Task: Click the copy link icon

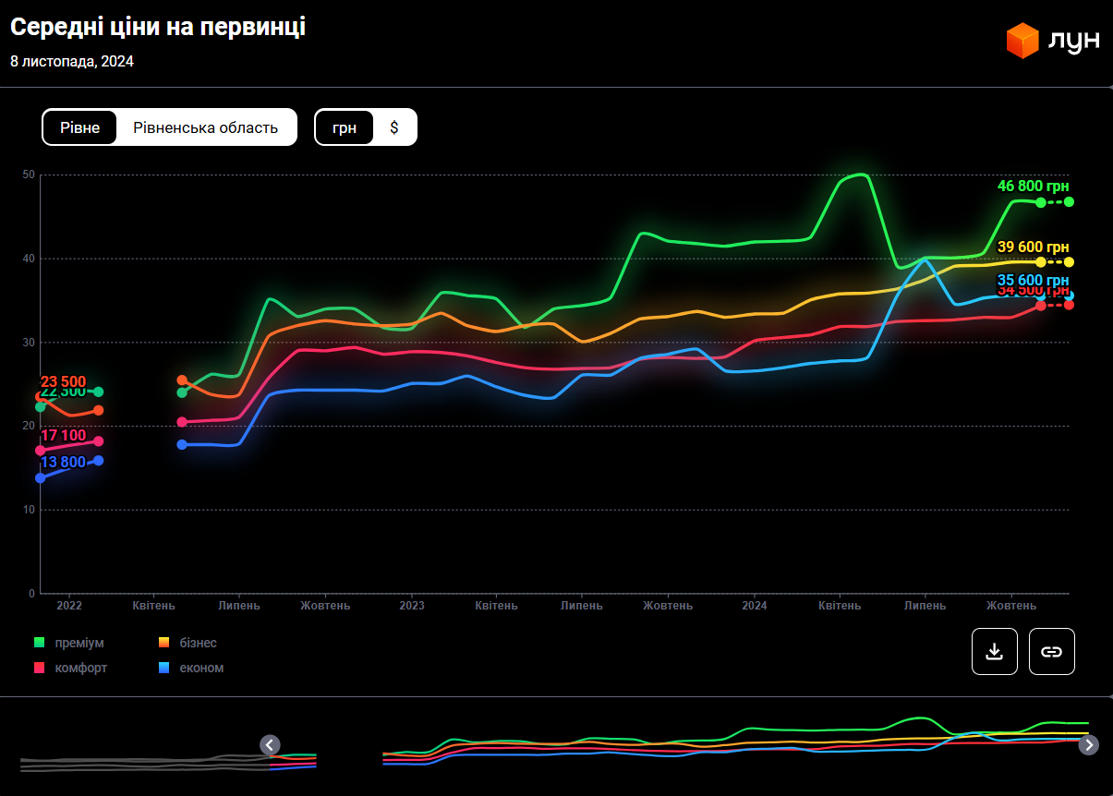Action: [x=1051, y=651]
